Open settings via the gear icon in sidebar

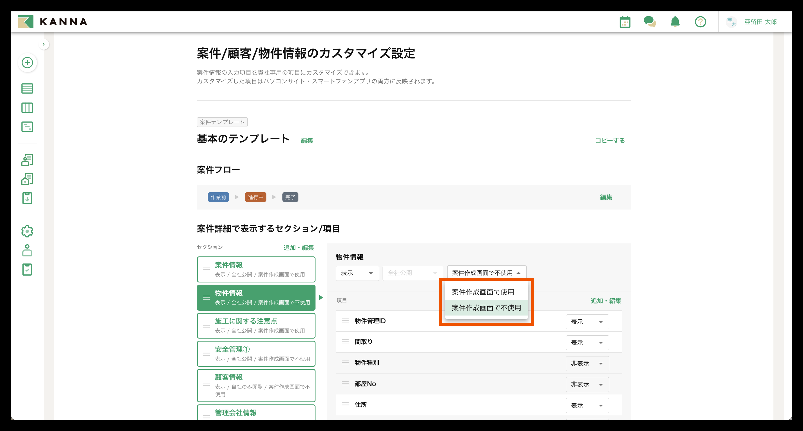pos(27,231)
